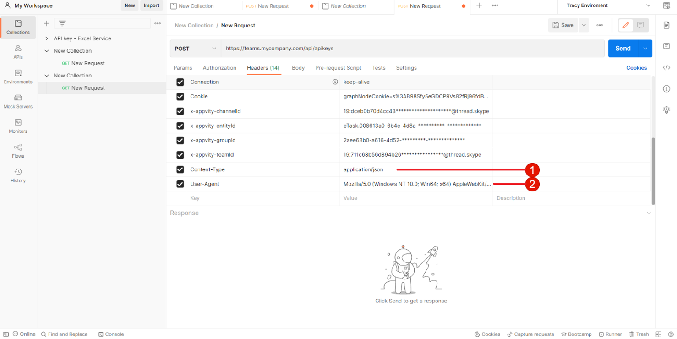Click the code snippet icon in right sidebar
The image size is (677, 339).
[x=666, y=68]
